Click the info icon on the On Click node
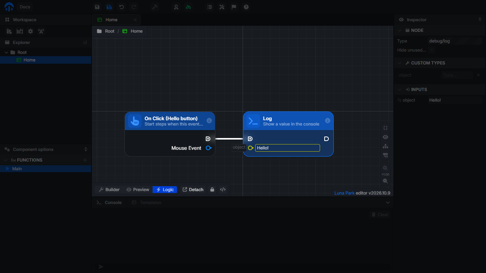Viewport: 486px width, 273px height. click(x=209, y=121)
